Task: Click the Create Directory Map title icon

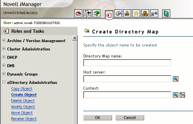Action: 87,31
